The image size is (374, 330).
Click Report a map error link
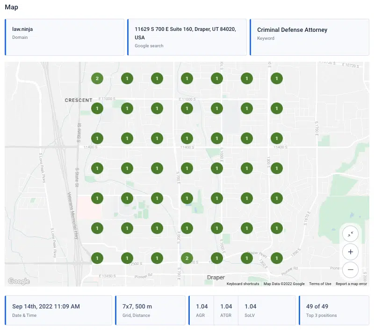[351, 284]
